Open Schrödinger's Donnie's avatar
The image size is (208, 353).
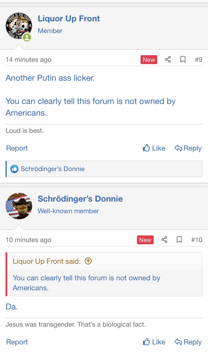tap(19, 206)
